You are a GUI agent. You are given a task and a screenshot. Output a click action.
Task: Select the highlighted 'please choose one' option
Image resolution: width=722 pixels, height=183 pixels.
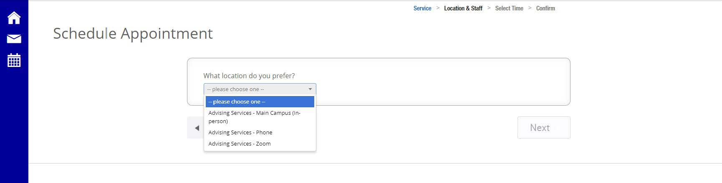tap(260, 101)
